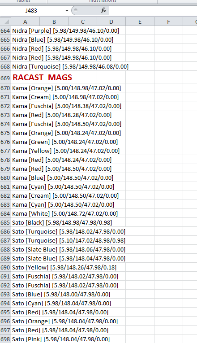Select column A header

click(26, 22)
